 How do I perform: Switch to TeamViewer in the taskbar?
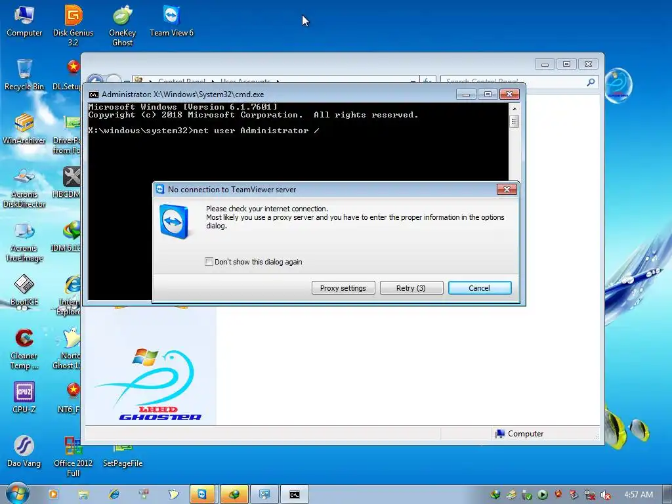(x=202, y=494)
